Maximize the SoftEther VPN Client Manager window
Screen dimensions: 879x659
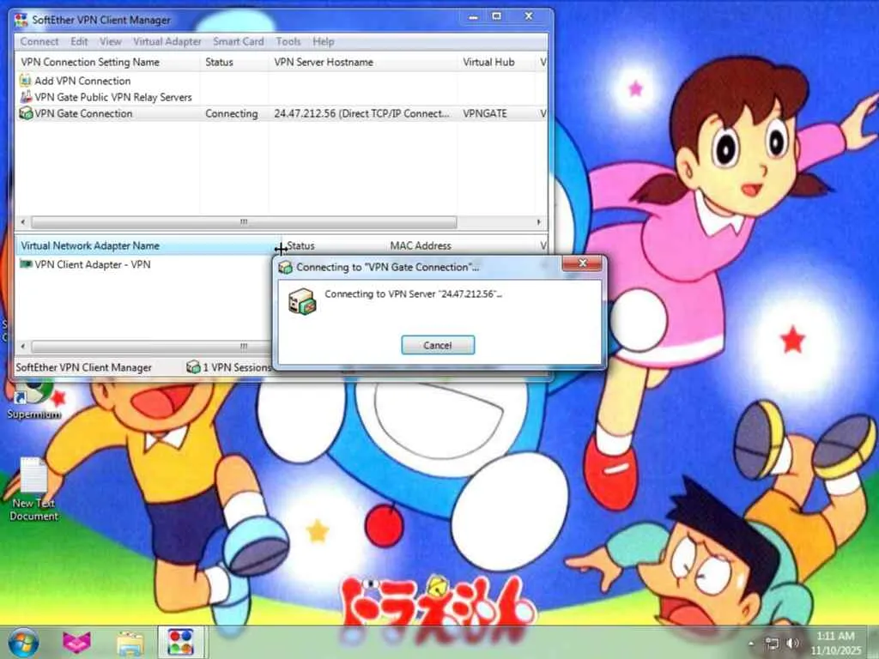click(497, 17)
